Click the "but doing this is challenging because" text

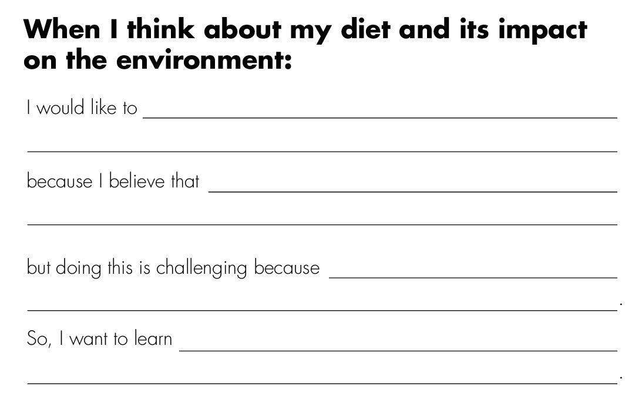173,268
